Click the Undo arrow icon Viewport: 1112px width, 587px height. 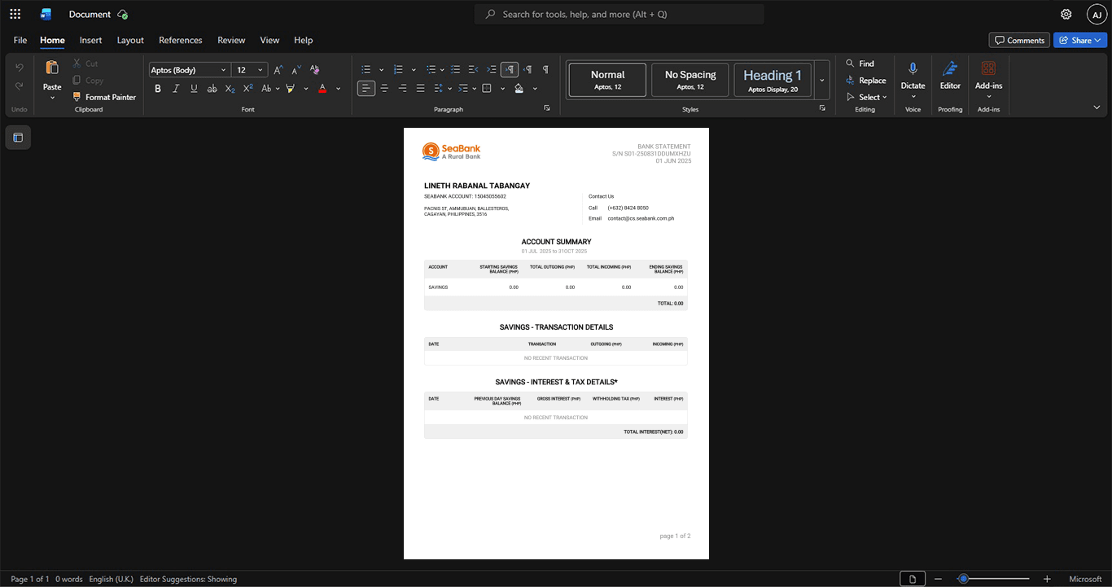pyautogui.click(x=20, y=67)
